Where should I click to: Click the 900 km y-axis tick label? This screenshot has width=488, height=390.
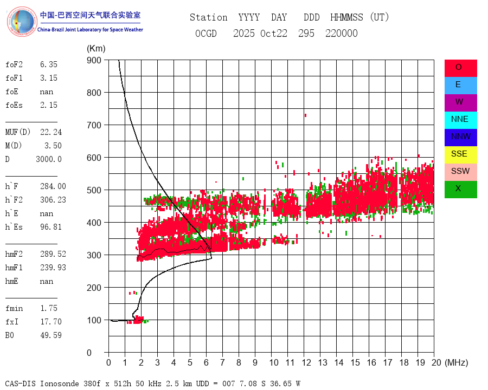(x=94, y=60)
